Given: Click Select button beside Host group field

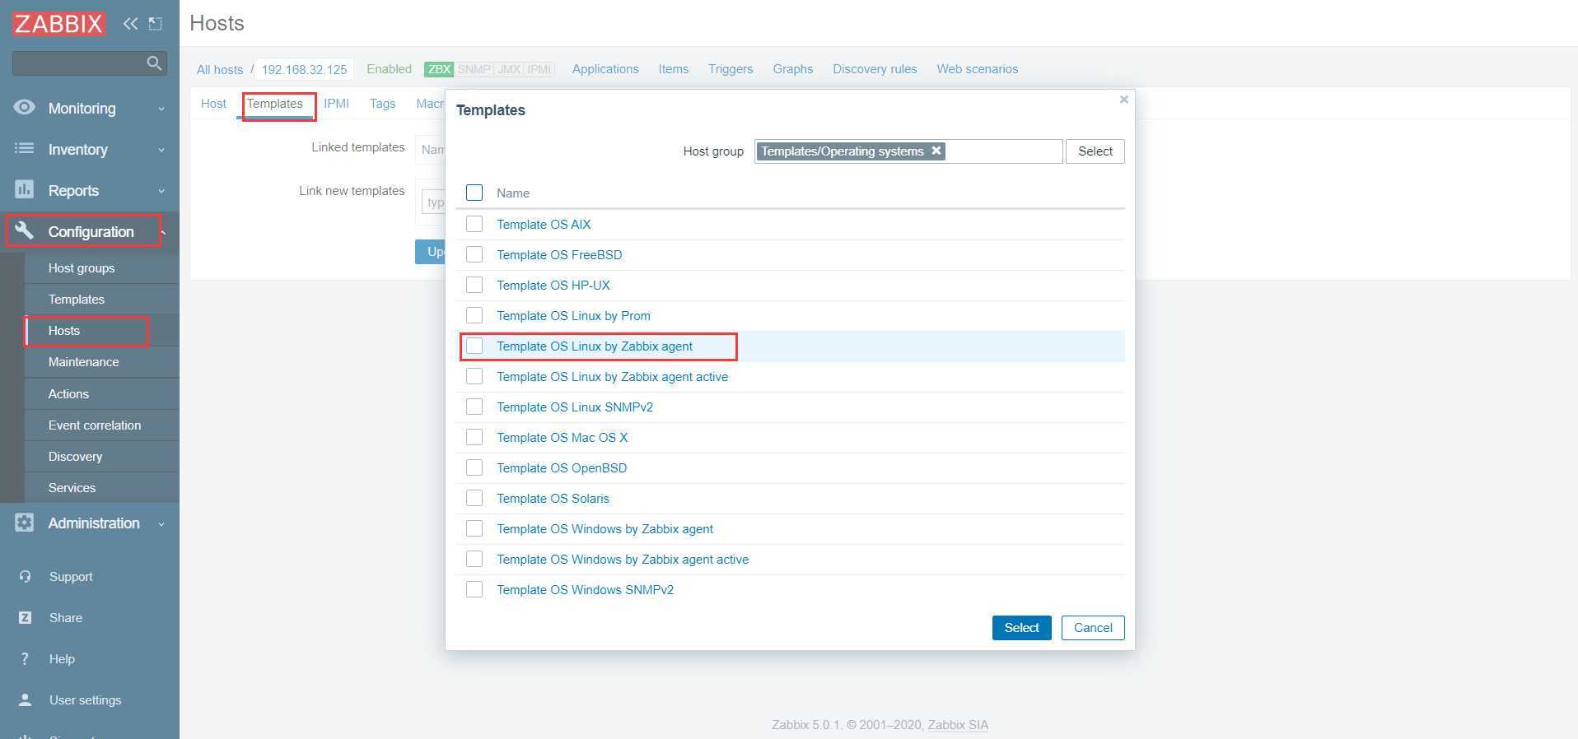Looking at the screenshot, I should [1095, 151].
